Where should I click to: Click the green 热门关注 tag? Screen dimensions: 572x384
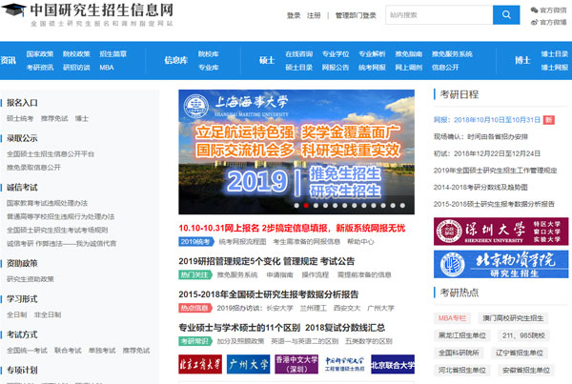pyautogui.click(x=195, y=275)
